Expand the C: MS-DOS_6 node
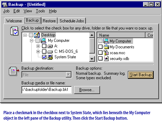The height and width of the screenshot is (132, 162). [38, 52]
